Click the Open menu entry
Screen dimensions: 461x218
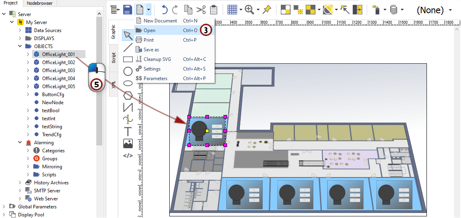coord(149,30)
